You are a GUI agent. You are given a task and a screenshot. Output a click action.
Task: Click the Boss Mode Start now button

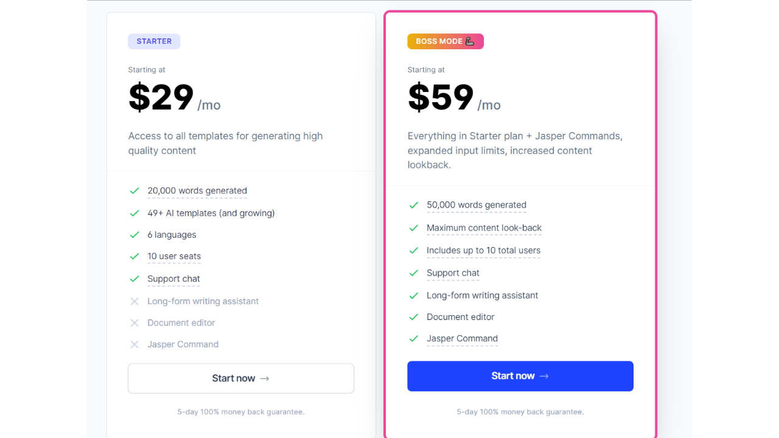[x=520, y=376]
